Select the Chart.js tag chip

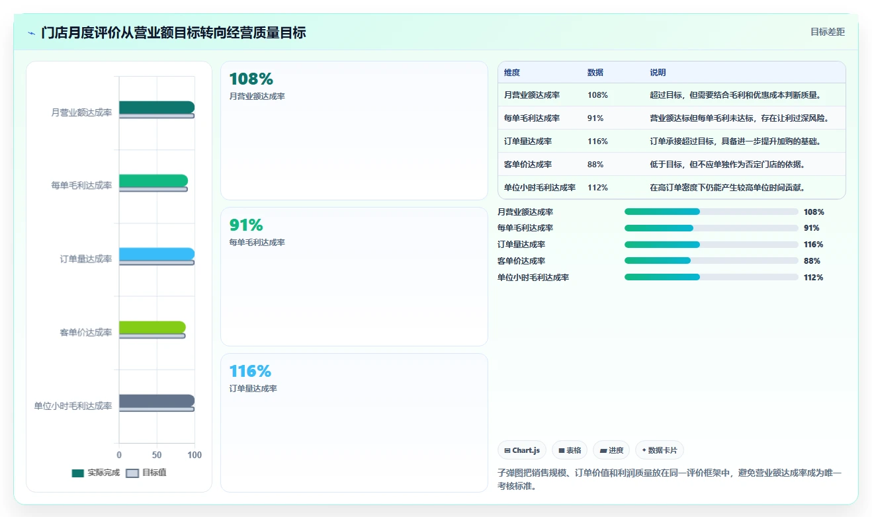pyautogui.click(x=522, y=450)
